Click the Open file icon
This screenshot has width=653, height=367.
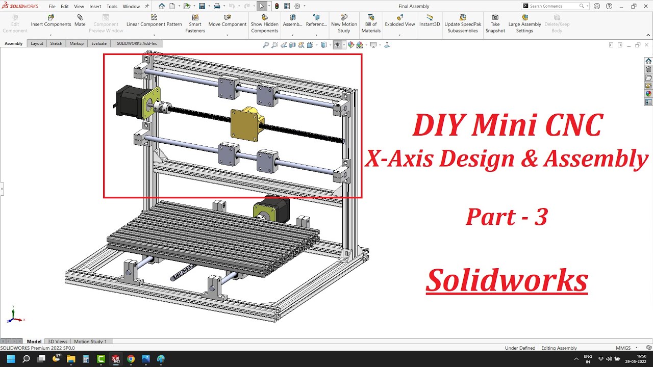pyautogui.click(x=187, y=6)
